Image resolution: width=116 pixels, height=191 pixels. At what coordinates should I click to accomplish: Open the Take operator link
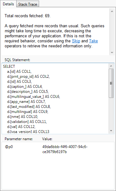93,41
